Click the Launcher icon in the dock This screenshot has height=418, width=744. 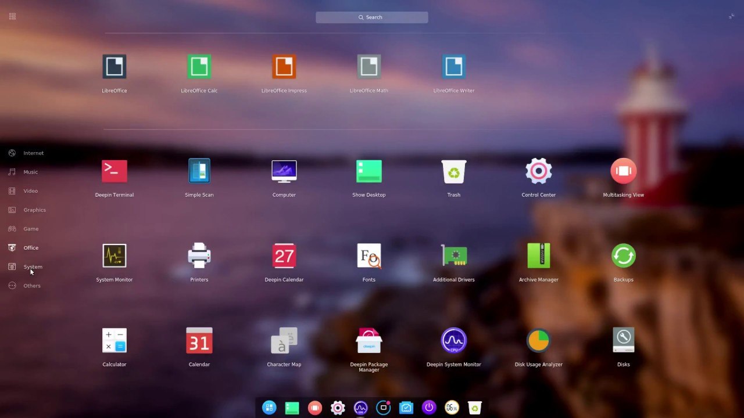click(269, 408)
